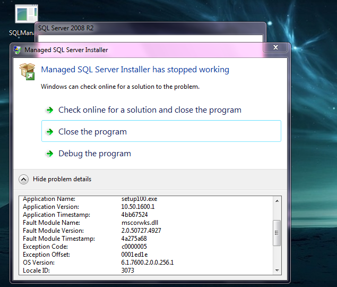Click the 'Windows can check online' message text

point(120,87)
